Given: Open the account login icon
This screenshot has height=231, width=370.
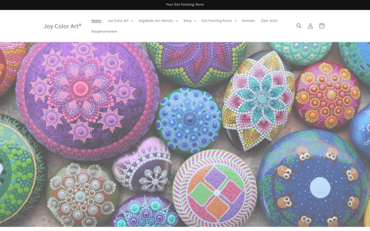Looking at the screenshot, I should [310, 26].
